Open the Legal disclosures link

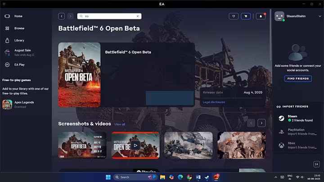point(214,102)
